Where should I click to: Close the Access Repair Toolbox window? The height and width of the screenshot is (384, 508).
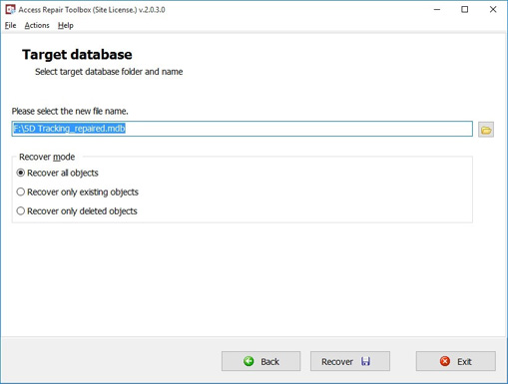coord(493,10)
